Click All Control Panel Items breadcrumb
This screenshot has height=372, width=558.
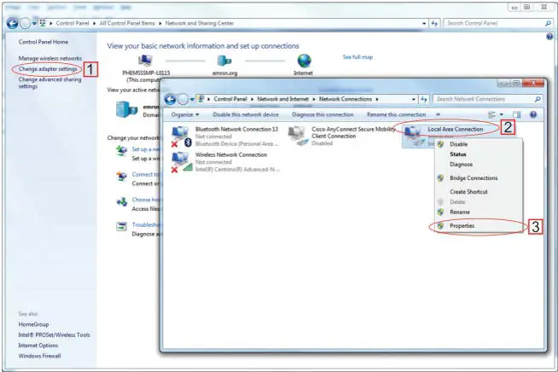click(x=127, y=23)
